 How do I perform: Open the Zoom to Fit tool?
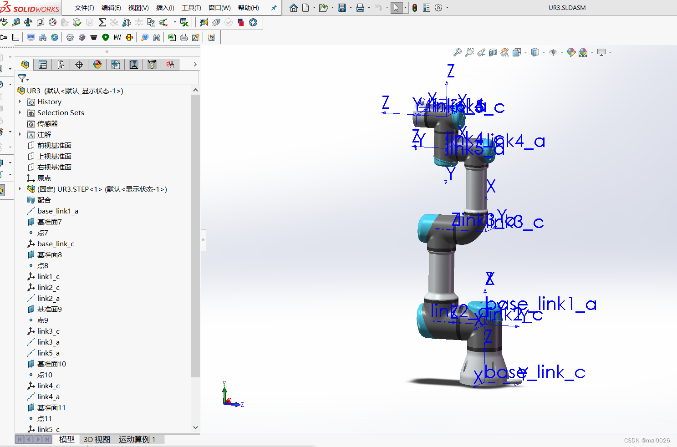tap(458, 52)
